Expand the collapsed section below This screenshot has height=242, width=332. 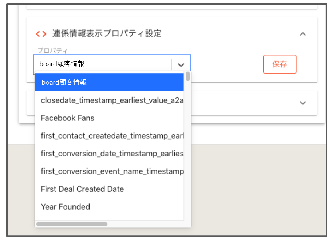click(x=303, y=103)
